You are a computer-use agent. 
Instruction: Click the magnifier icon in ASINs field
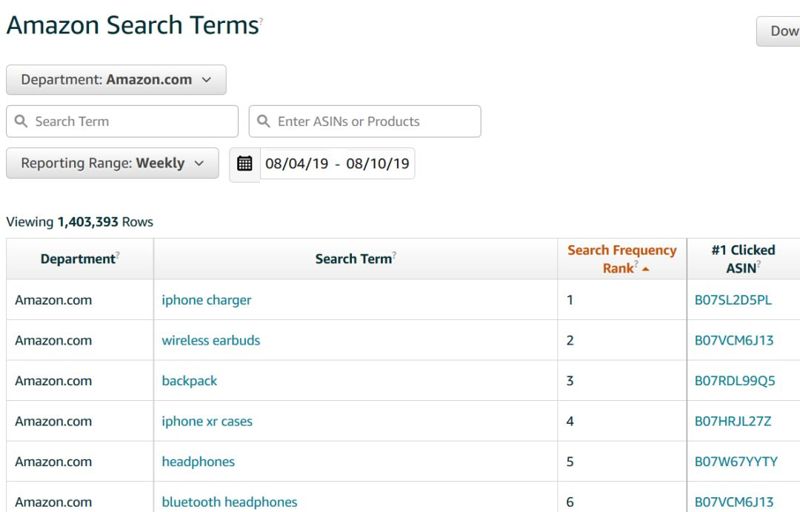click(263, 121)
